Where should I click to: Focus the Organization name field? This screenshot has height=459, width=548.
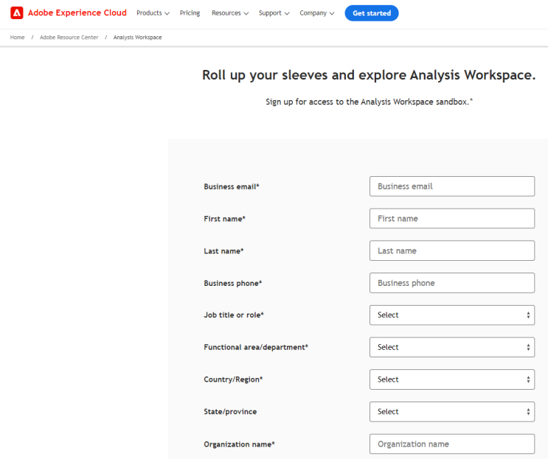pyautogui.click(x=452, y=444)
